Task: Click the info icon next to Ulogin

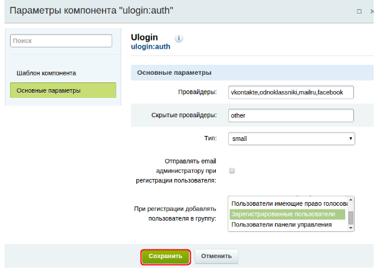Action: [179, 38]
